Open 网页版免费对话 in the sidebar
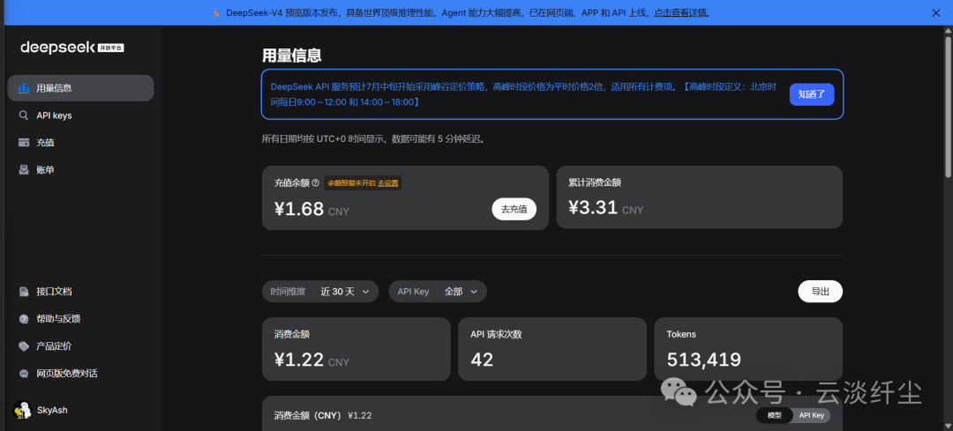 (x=80, y=374)
